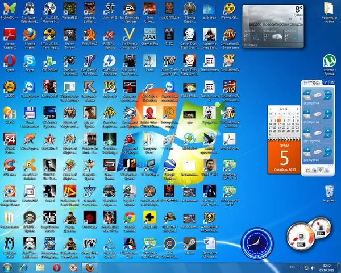
Task: Select the Supreme Commander icon
Action: [130, 91]
